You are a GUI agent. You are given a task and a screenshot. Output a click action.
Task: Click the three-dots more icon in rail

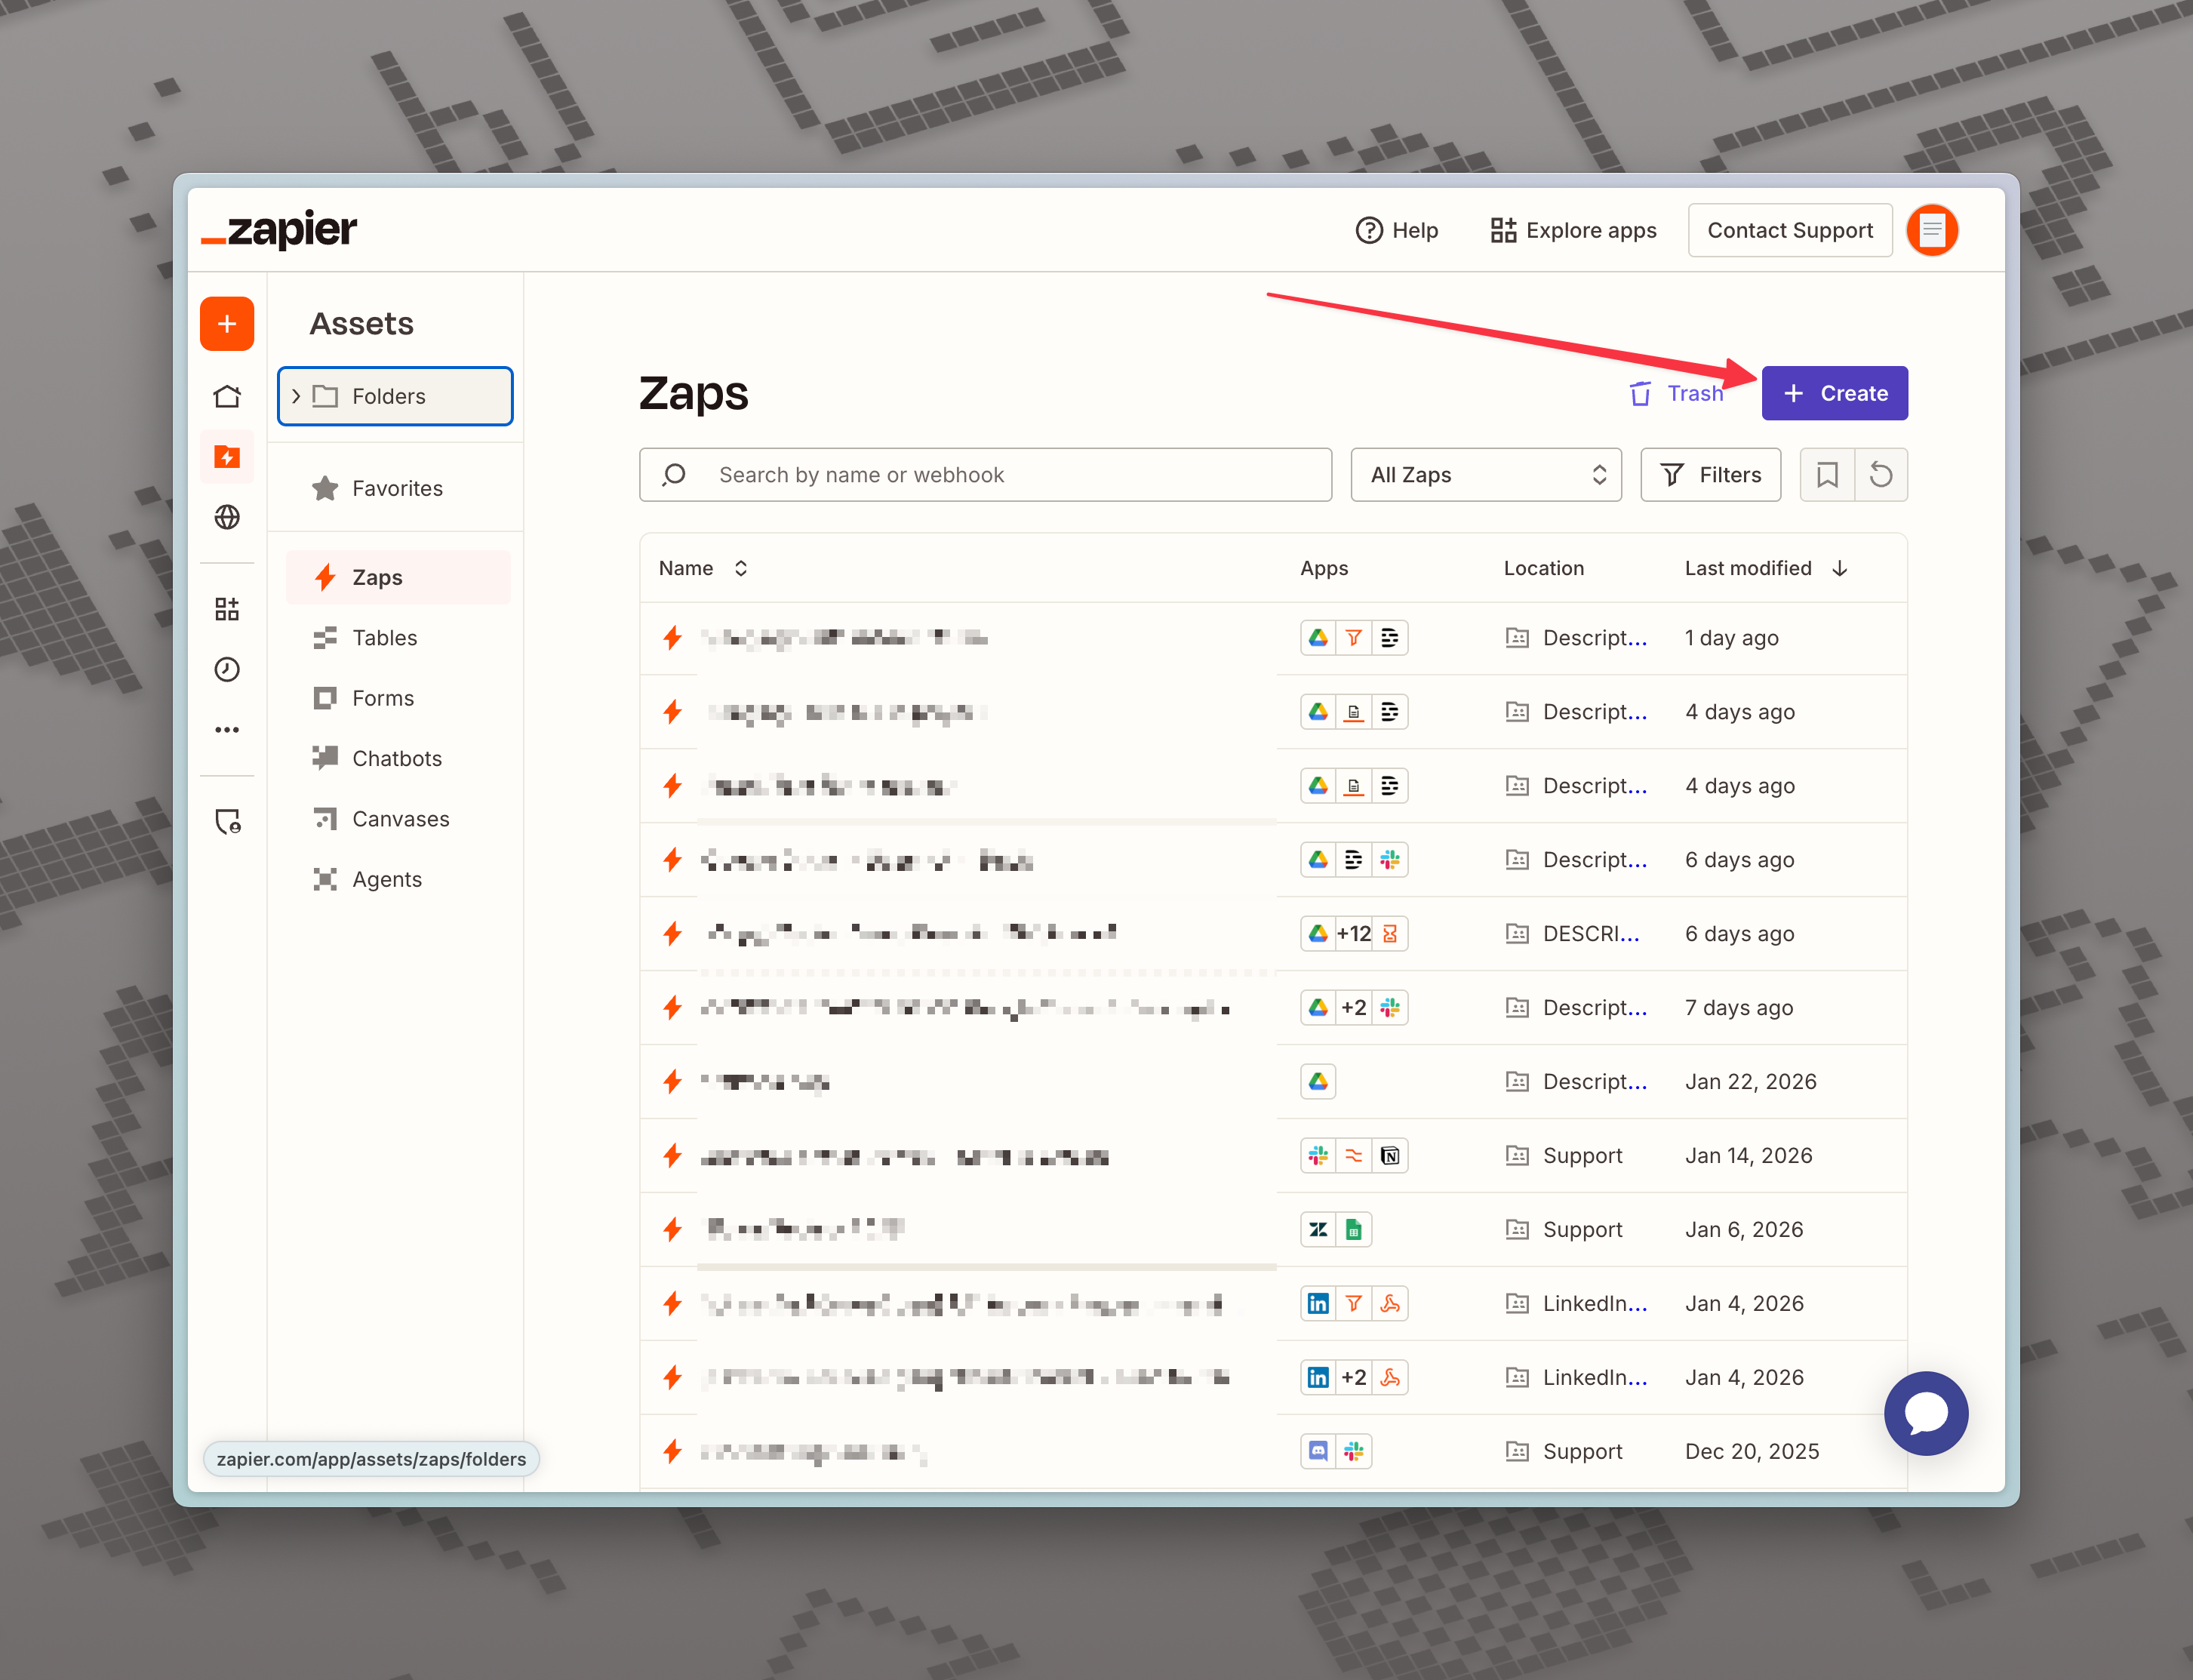coord(227,730)
